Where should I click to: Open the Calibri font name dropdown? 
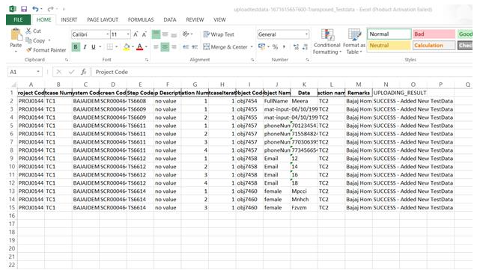point(107,34)
